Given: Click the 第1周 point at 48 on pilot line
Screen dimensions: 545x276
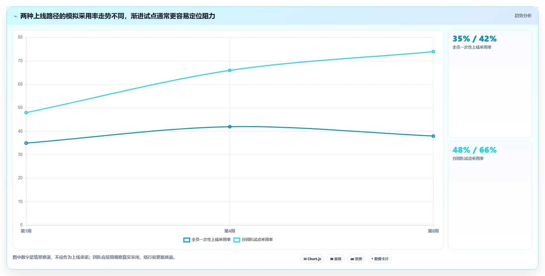Looking at the screenshot, I should (26, 113).
